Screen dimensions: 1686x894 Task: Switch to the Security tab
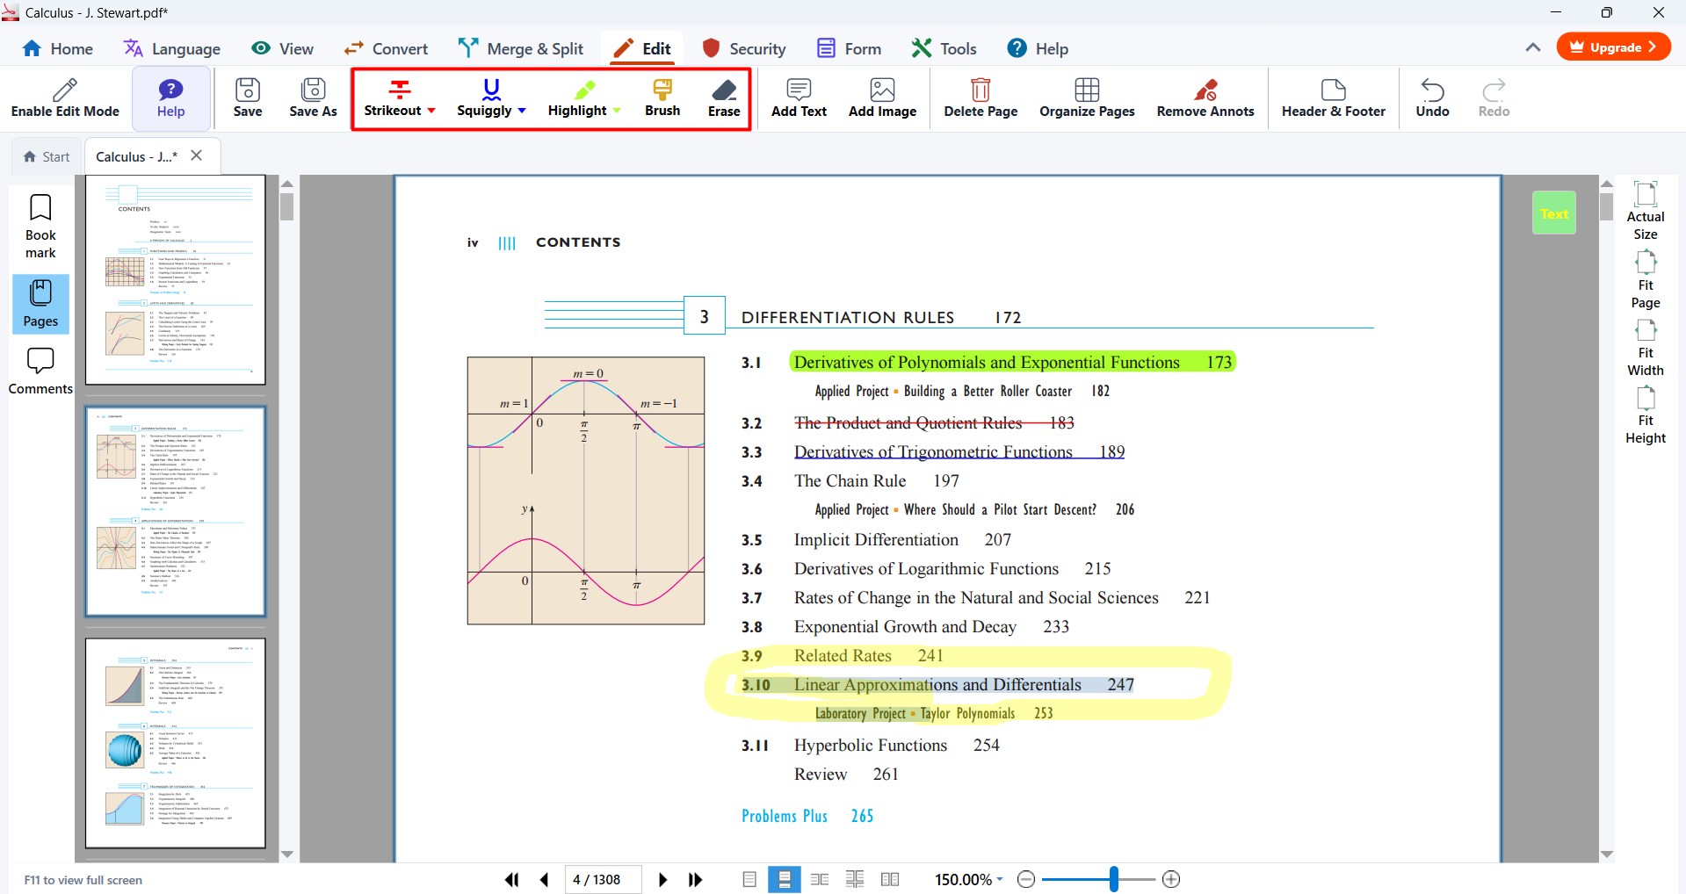click(x=744, y=48)
